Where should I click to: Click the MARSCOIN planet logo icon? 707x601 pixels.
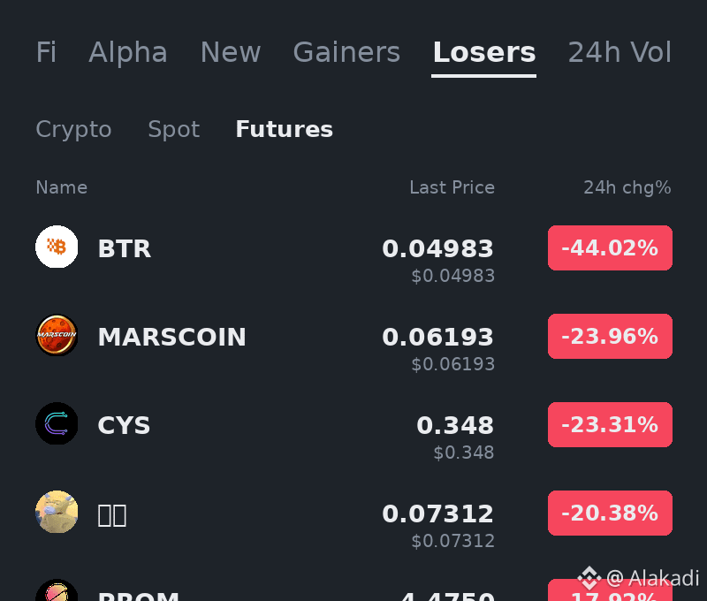(57, 335)
